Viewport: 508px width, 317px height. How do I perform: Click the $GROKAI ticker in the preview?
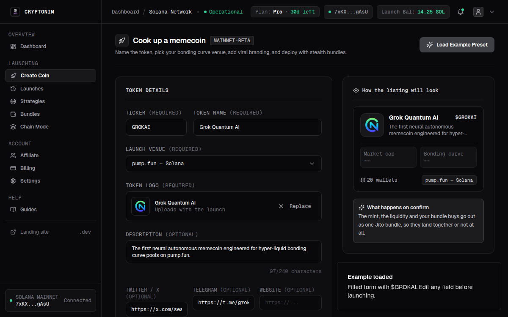tap(466, 118)
